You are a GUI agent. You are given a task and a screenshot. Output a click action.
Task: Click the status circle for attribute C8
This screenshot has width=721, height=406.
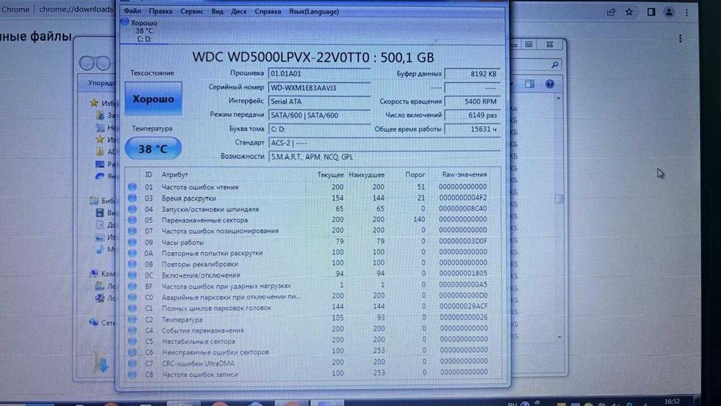click(133, 374)
